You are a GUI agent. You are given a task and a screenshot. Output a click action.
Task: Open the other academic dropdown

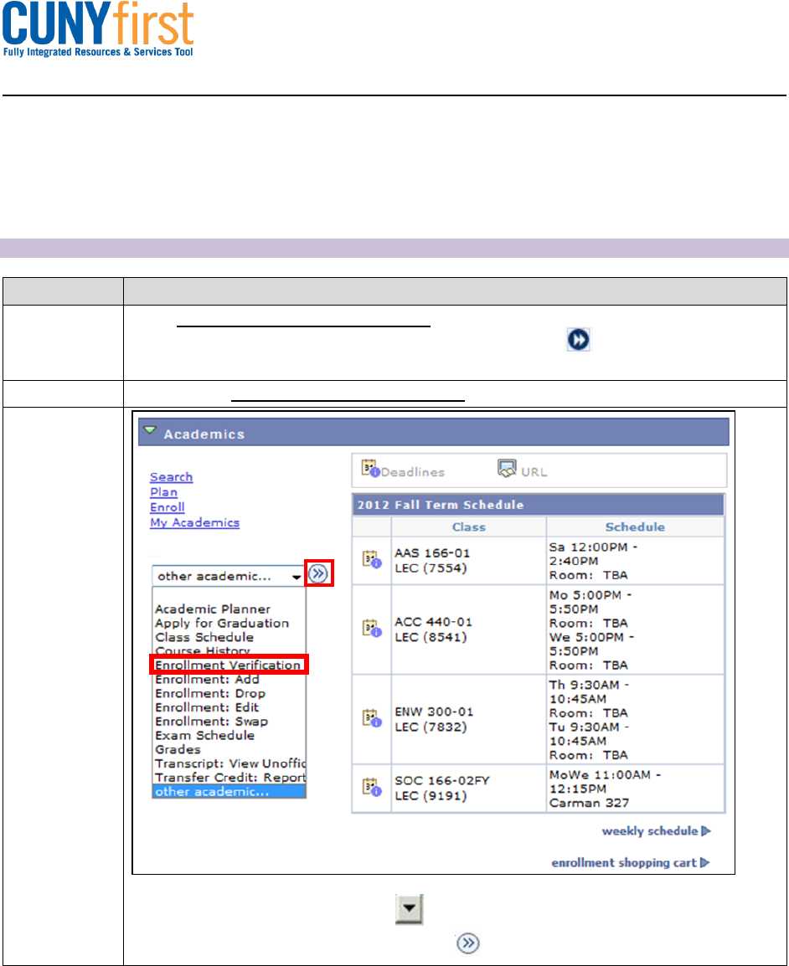(x=228, y=576)
